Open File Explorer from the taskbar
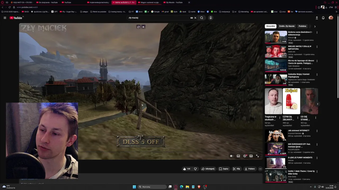The image size is (339, 190). coord(187,187)
